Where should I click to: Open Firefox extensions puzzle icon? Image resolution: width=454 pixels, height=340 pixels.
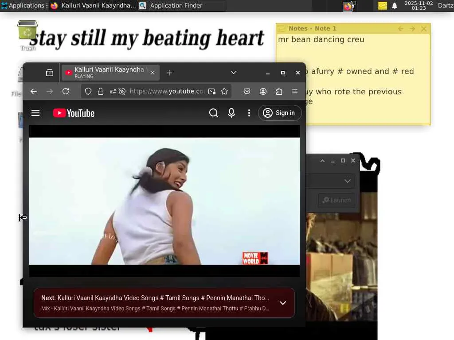(279, 91)
